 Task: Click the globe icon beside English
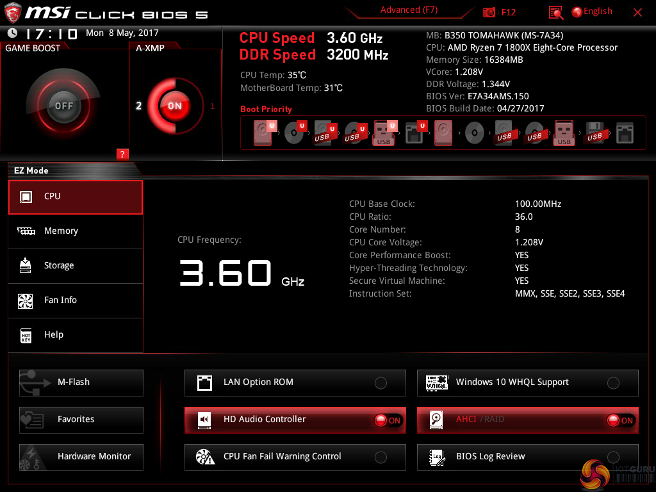click(x=577, y=12)
